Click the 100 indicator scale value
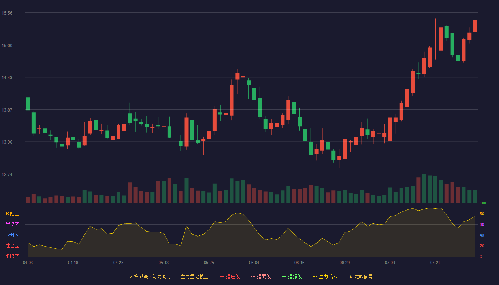Viewport: 499px width, 285px height. click(483, 203)
